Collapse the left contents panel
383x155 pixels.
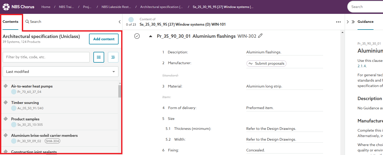point(119,22)
